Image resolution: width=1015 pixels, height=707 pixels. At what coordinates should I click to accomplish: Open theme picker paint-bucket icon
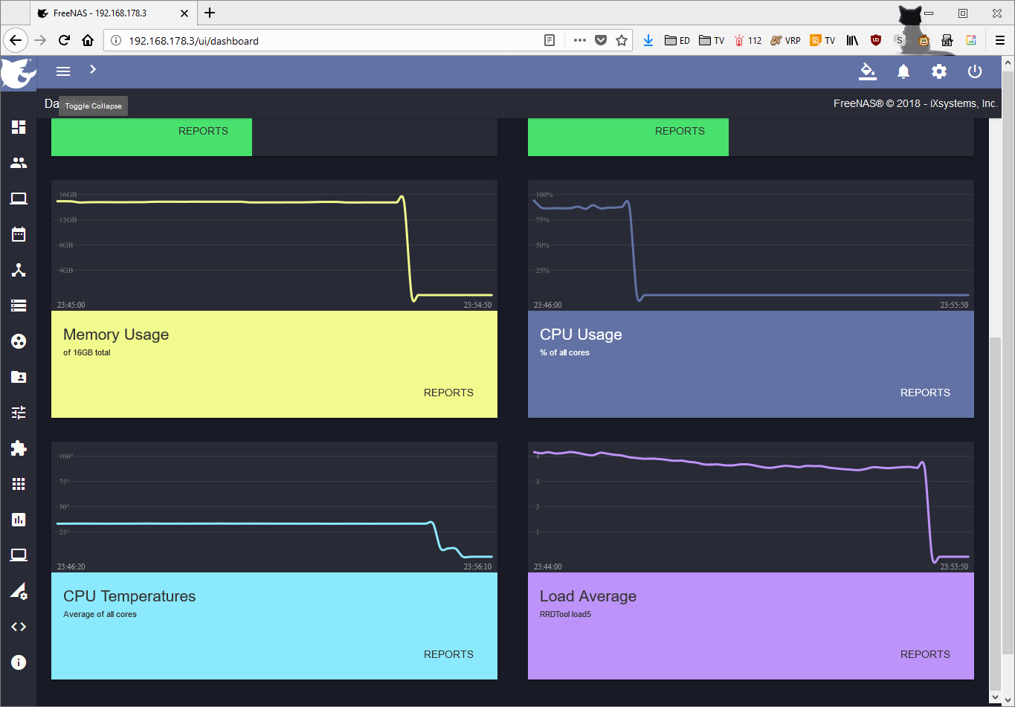click(868, 71)
